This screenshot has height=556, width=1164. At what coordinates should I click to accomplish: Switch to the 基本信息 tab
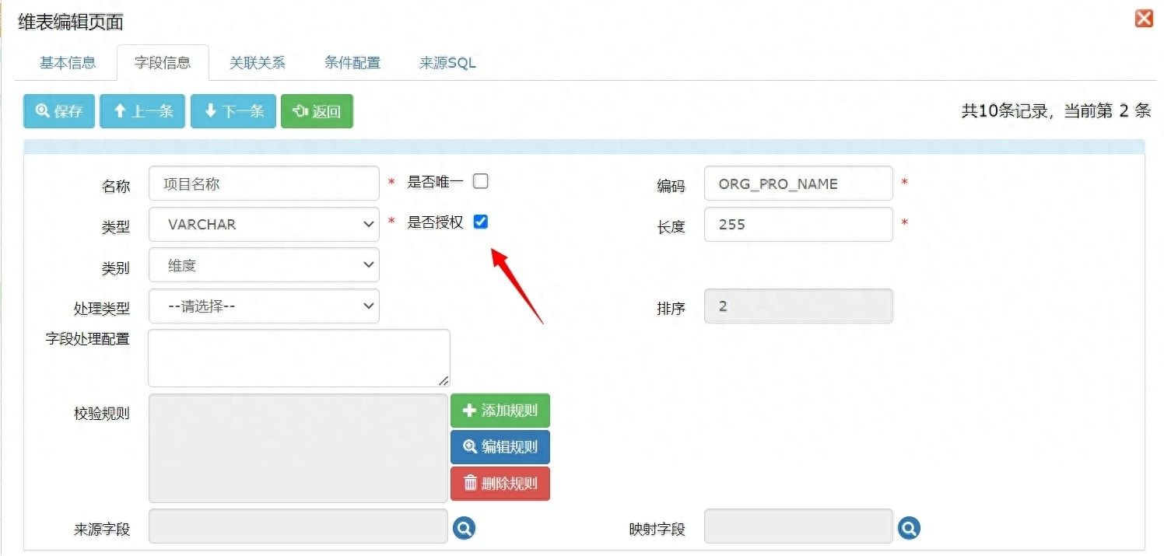click(68, 63)
